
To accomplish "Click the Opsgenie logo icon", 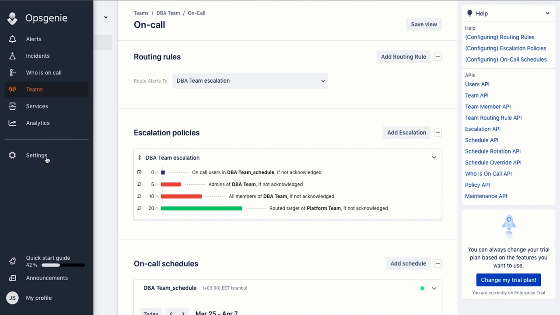I will [12, 18].
